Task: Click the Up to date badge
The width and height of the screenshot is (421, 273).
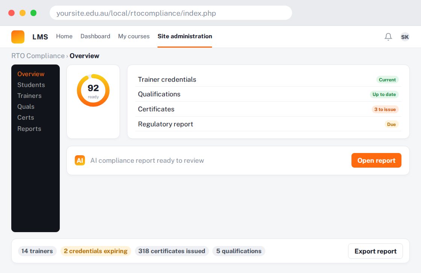Action: pos(384,94)
